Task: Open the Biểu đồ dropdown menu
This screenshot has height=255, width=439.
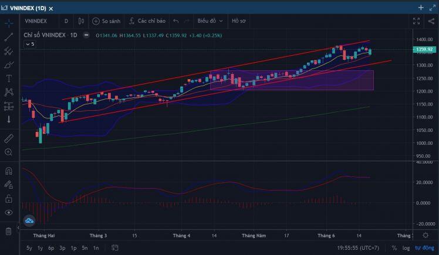Action: [x=210, y=21]
